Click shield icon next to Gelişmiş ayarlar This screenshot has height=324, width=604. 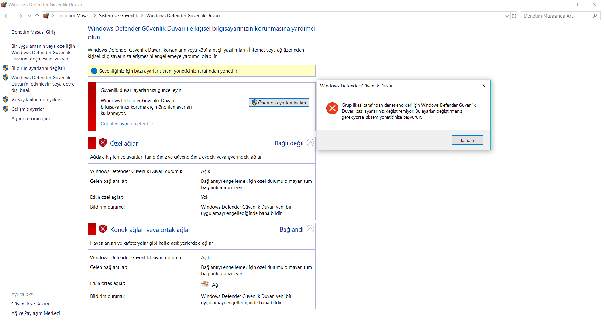[6, 109]
